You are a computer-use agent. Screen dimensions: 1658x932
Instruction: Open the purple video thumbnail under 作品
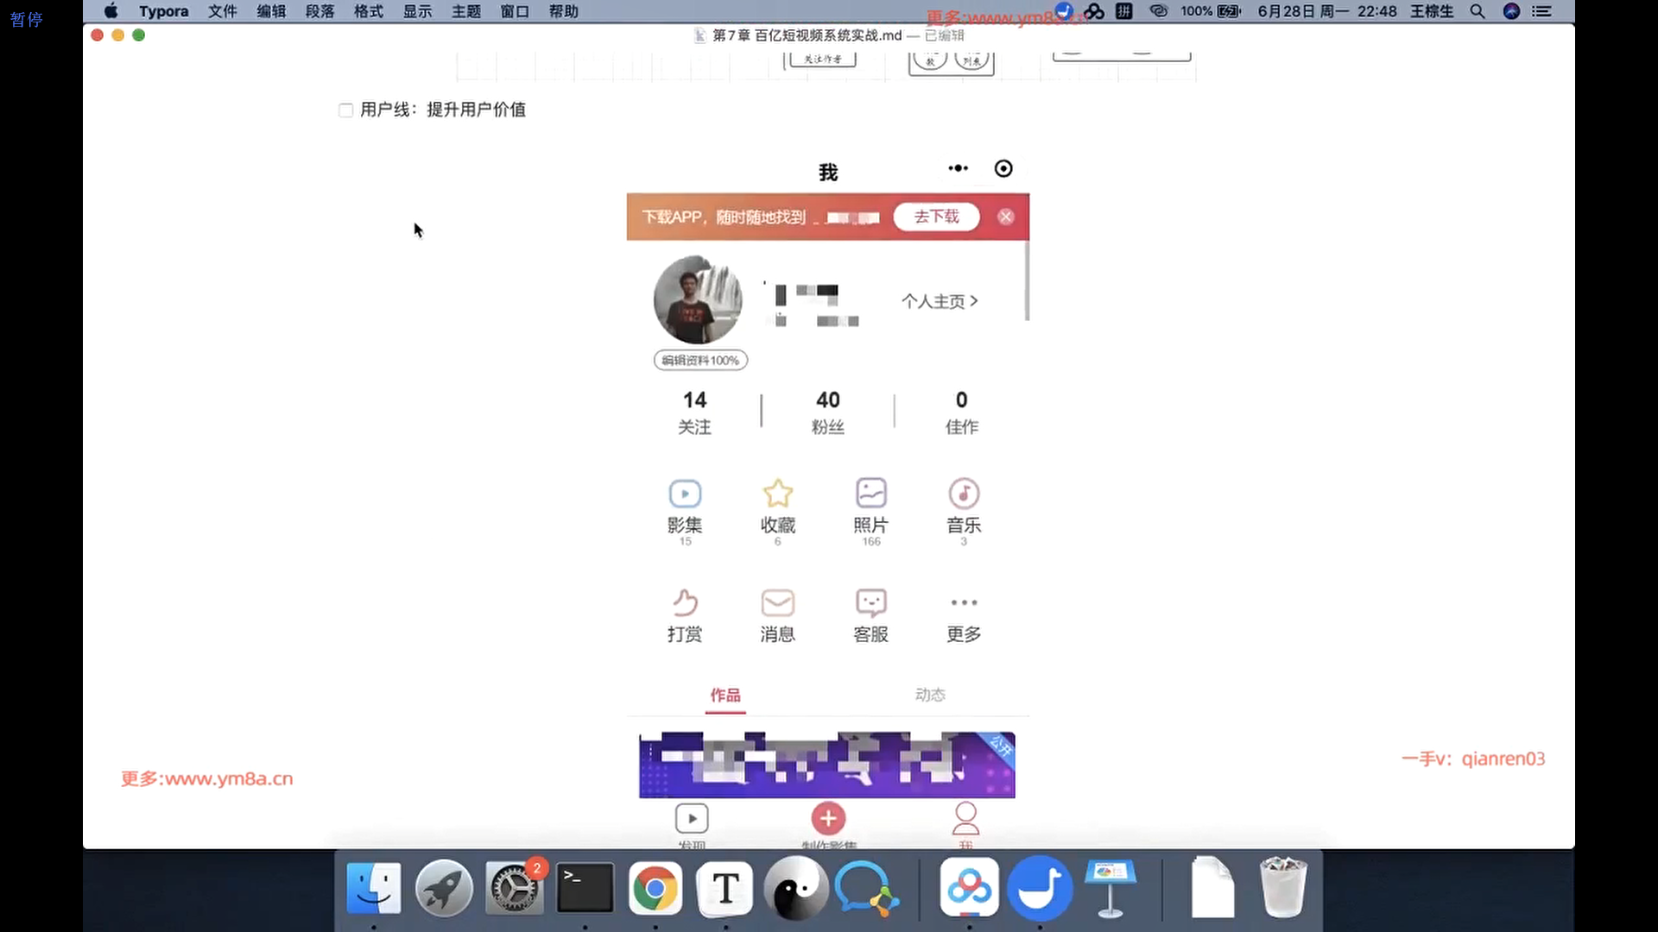(826, 765)
